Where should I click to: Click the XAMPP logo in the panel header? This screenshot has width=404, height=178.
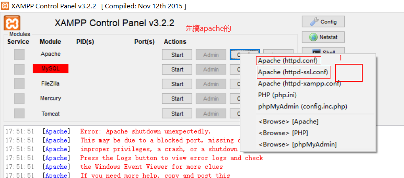coord(12,23)
